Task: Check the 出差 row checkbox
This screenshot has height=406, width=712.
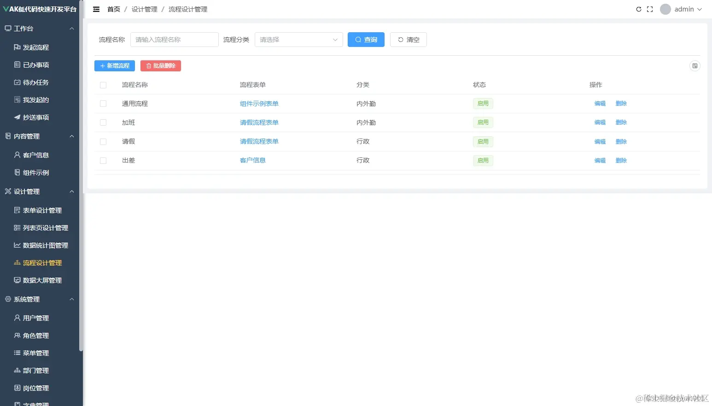Action: click(103, 160)
